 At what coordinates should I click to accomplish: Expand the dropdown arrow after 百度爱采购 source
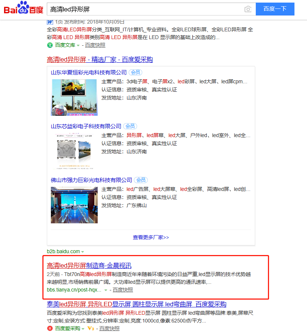point(83,329)
